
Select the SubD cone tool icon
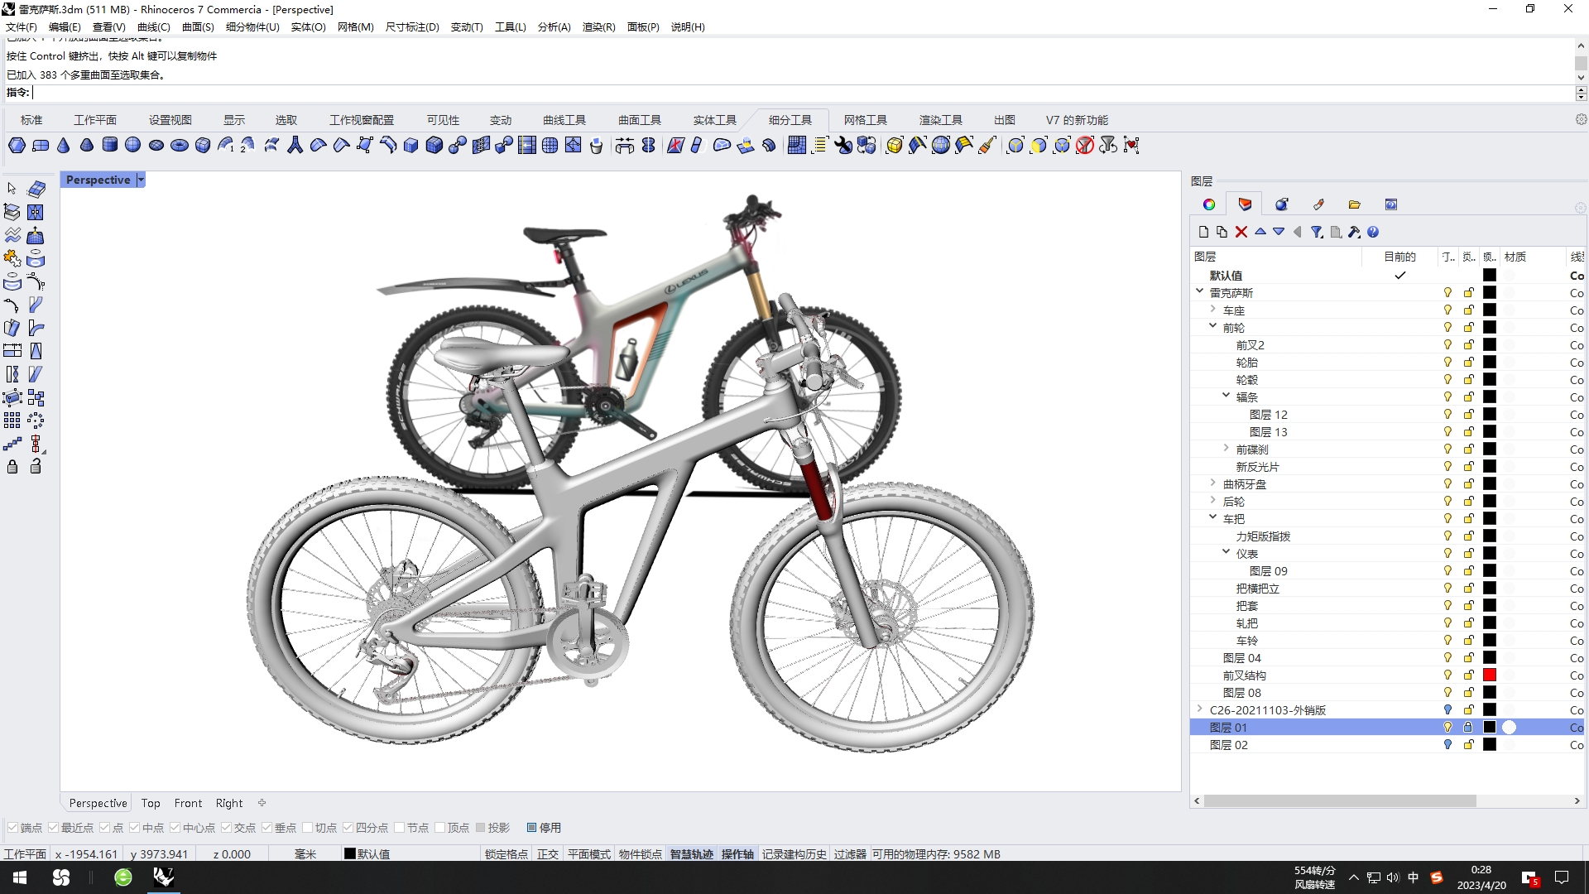(x=64, y=146)
